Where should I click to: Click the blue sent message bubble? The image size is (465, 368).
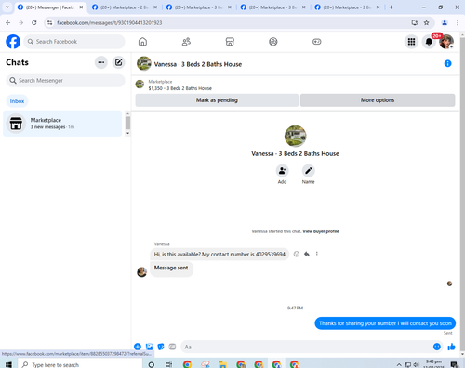[x=385, y=323]
